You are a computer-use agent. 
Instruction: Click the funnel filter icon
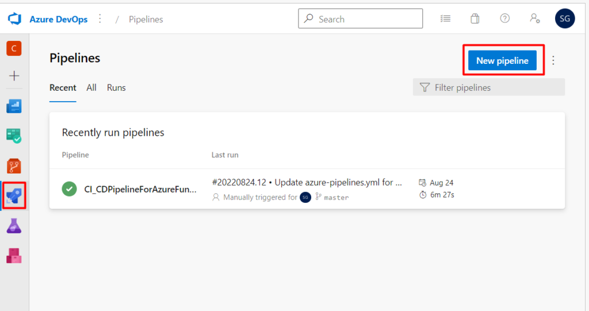point(424,87)
